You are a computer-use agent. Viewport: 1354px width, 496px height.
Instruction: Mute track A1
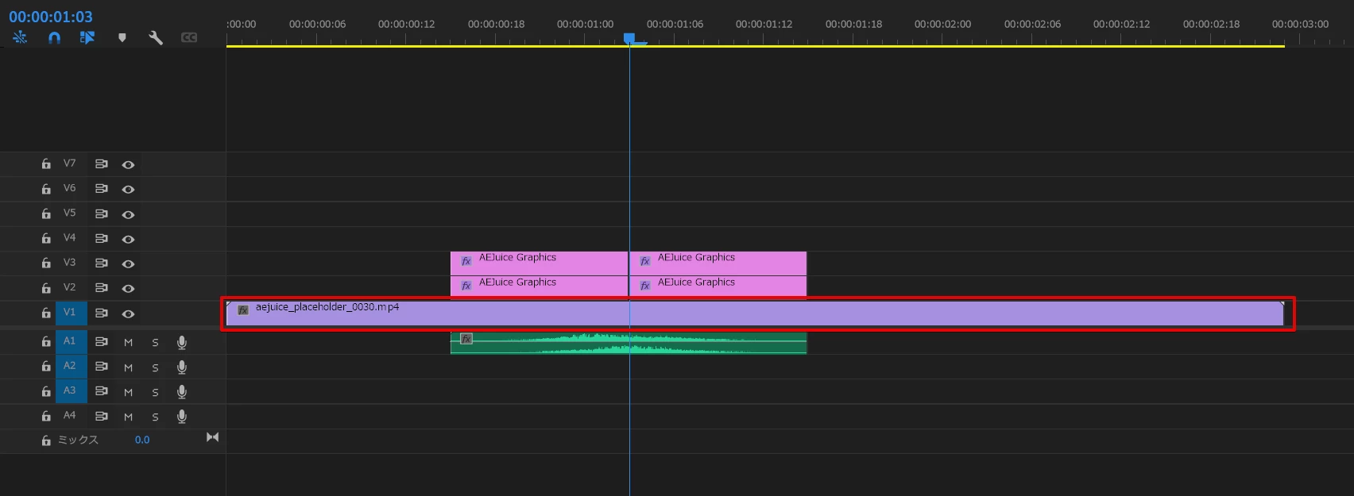tap(128, 343)
